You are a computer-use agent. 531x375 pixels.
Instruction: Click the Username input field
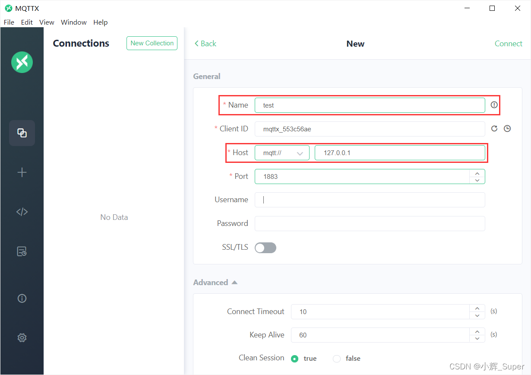pos(370,200)
